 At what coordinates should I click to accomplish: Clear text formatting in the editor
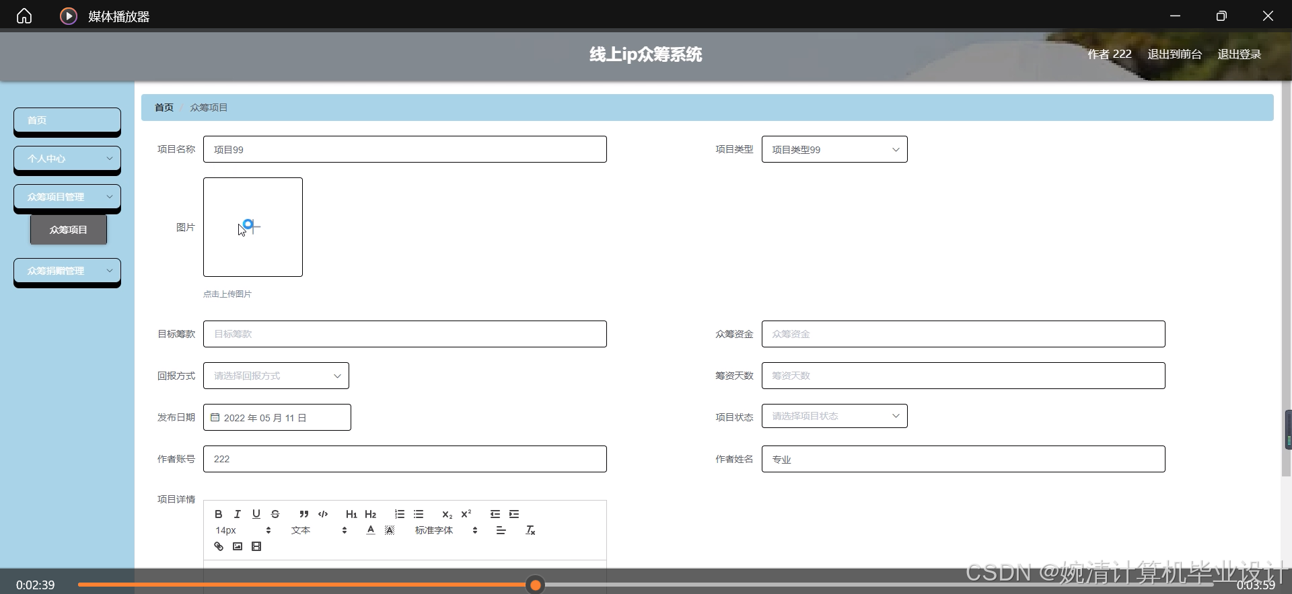[x=530, y=530]
